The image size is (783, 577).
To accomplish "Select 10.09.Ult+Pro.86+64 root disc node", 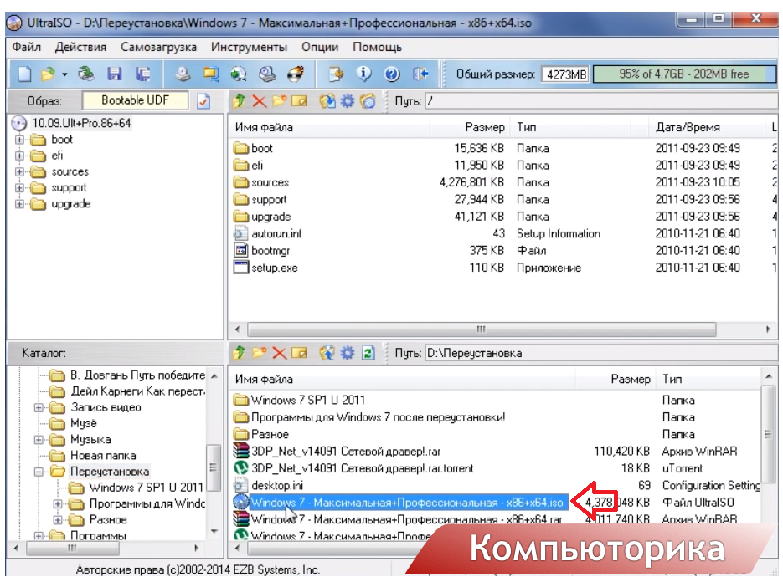I will [81, 123].
